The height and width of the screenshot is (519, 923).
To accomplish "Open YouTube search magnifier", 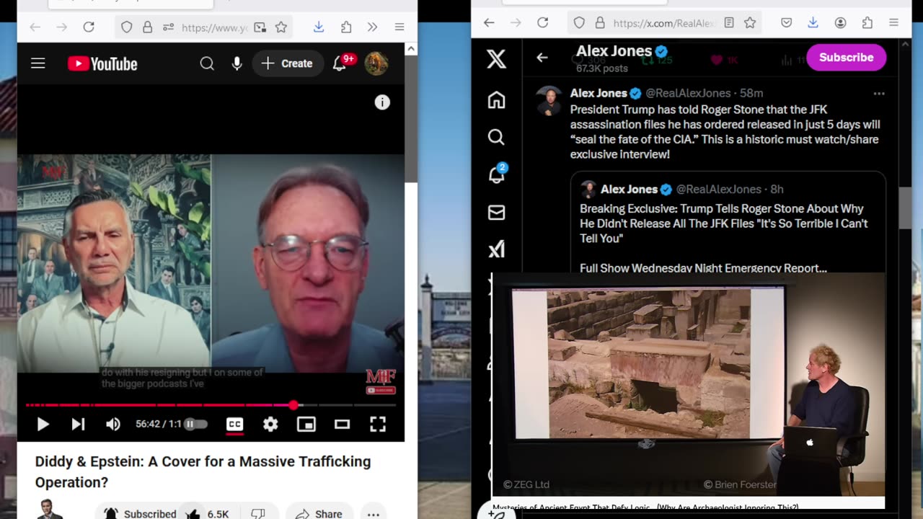I will tap(207, 63).
